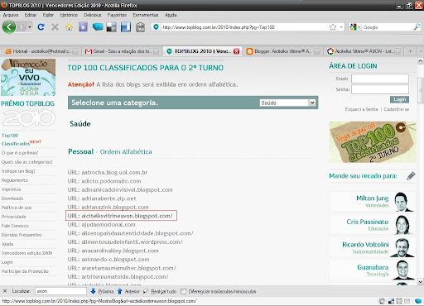Open the aatrocha.blog.uol.com.br link

click(114, 173)
